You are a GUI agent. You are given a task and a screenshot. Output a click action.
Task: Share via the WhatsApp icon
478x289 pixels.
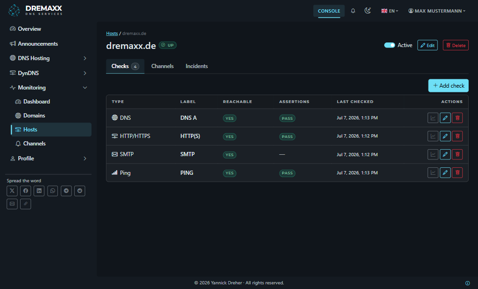click(x=53, y=191)
